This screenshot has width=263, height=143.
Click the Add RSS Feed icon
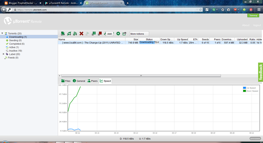pyautogui.click(x=75, y=34)
